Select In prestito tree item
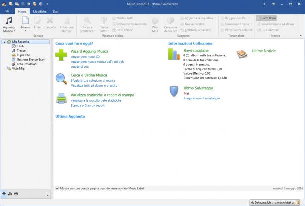The height and width of the screenshot is (206, 305). coord(23,55)
